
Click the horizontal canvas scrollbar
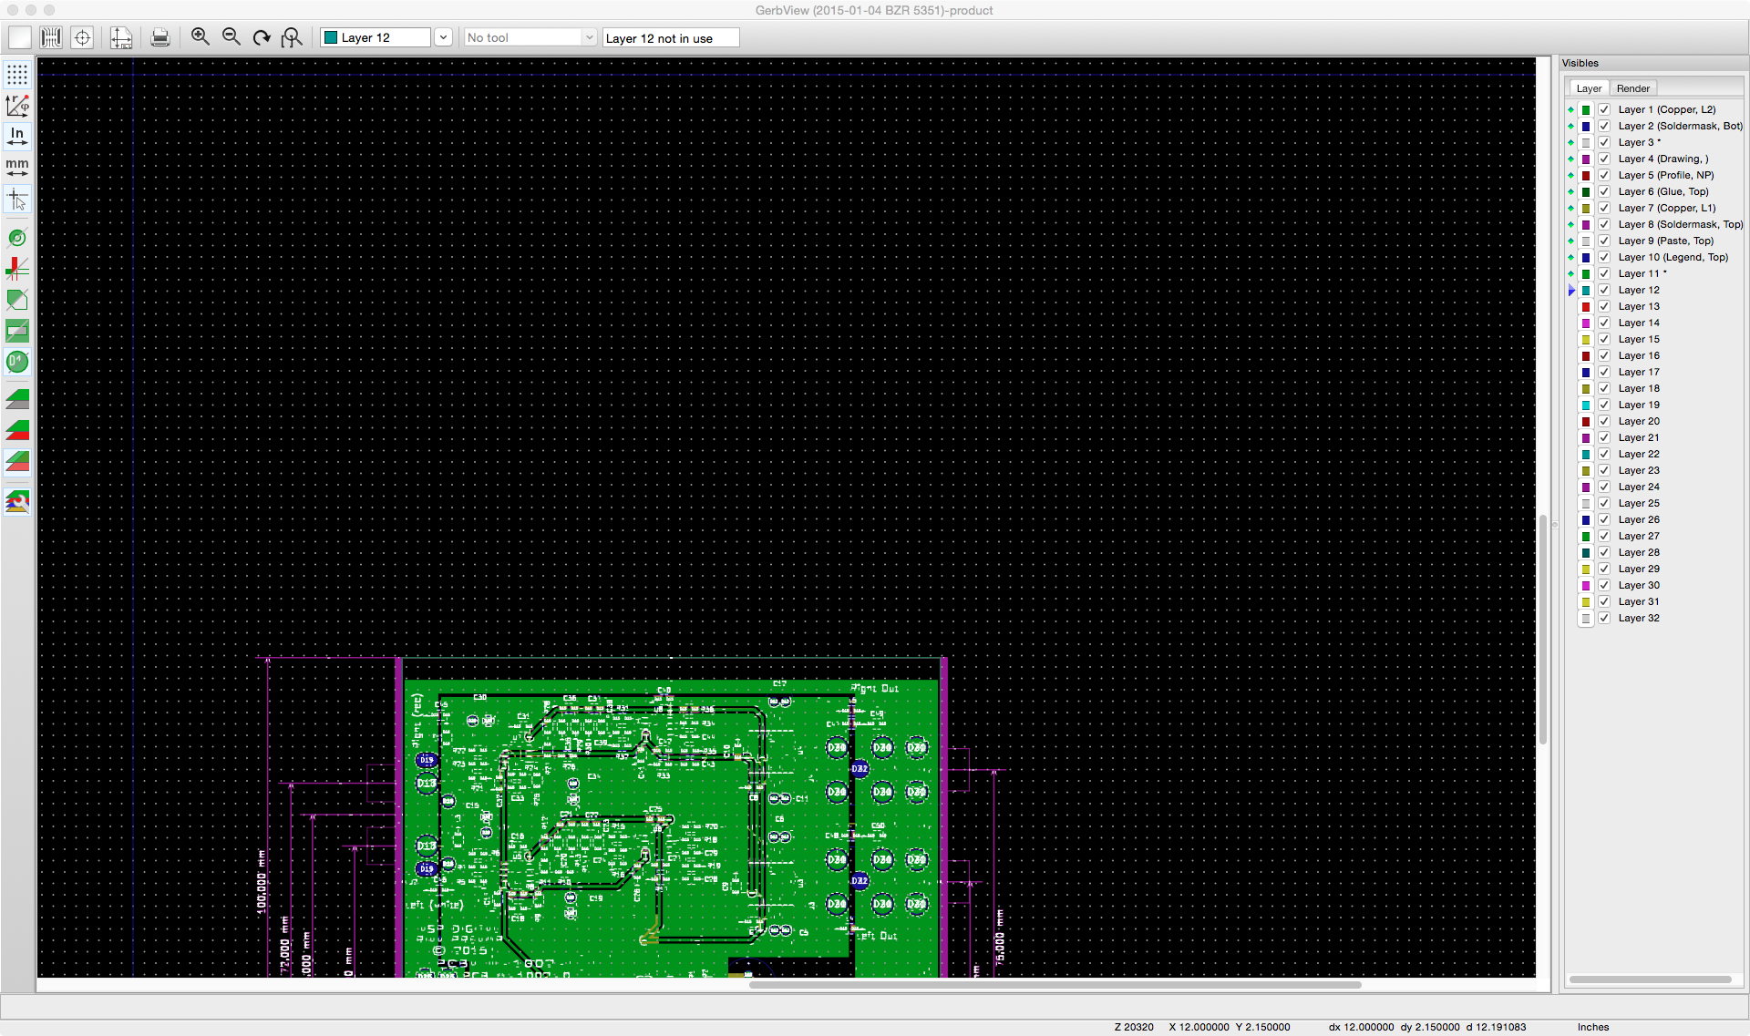[1055, 984]
